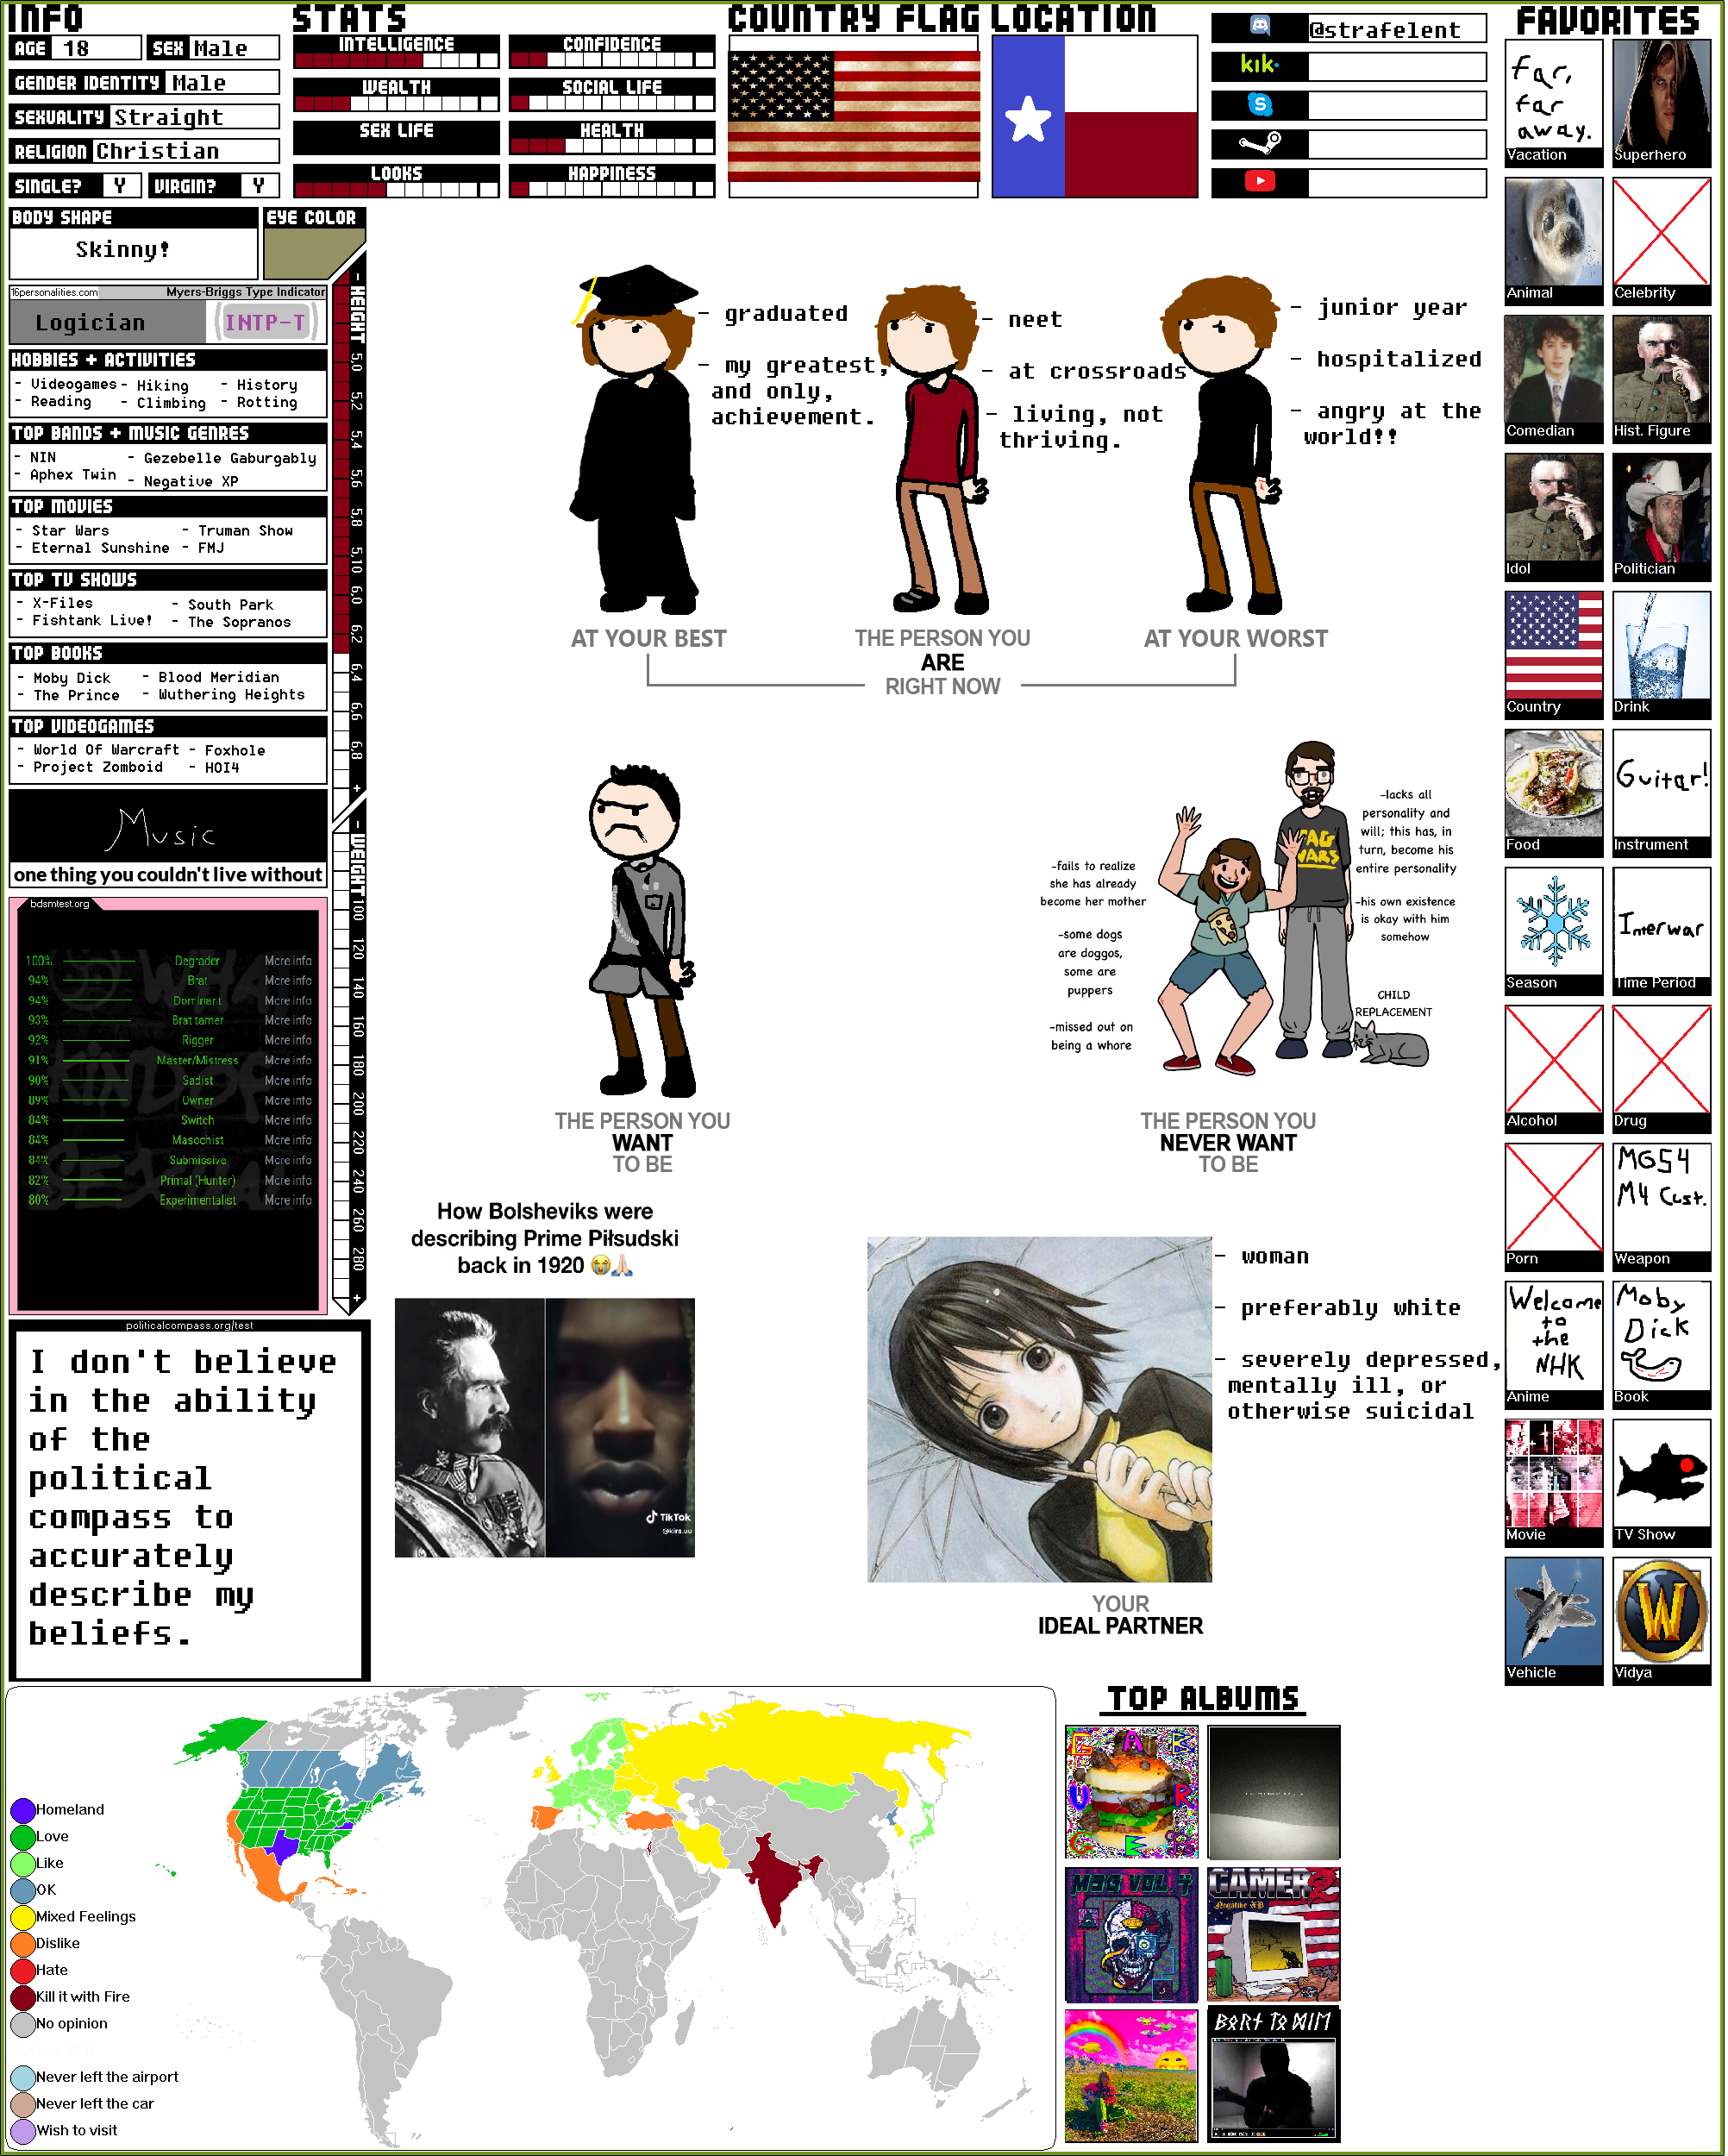Select the US flag Country favorite
This screenshot has width=1728, height=2156.
pyautogui.click(x=1555, y=645)
